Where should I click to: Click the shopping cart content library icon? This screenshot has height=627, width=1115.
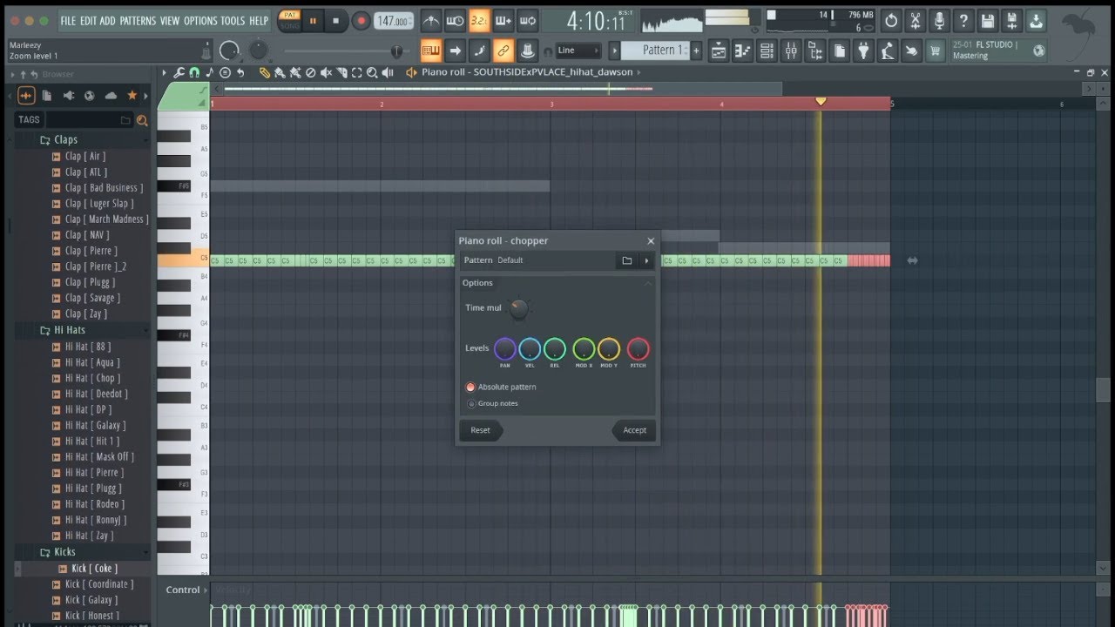[936, 51]
